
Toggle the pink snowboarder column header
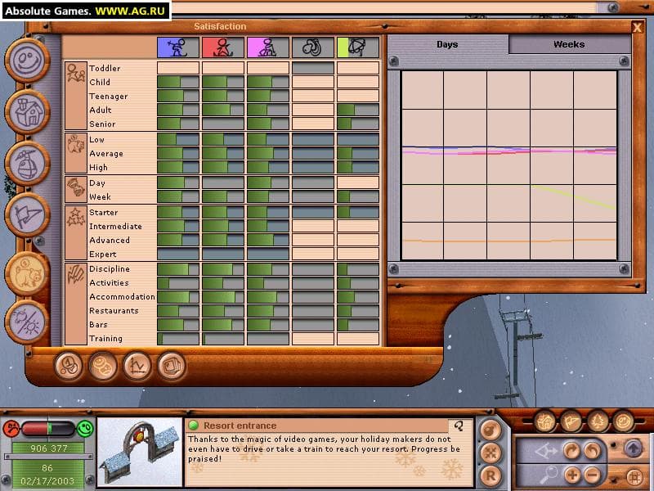[268, 48]
